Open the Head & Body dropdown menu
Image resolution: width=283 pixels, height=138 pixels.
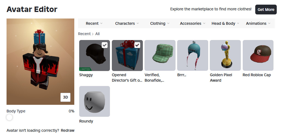coord(225,23)
